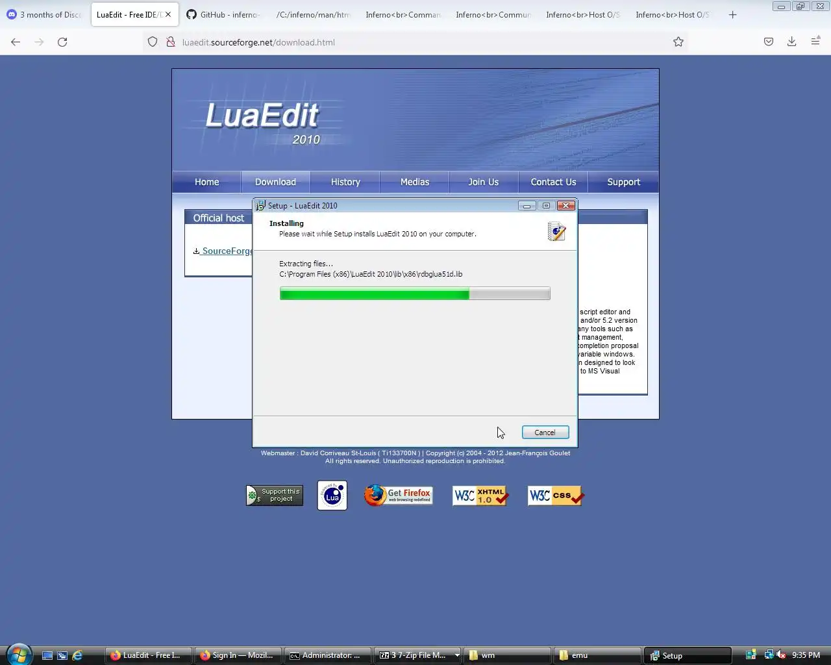Open the browser downloads panel
The height and width of the screenshot is (665, 831).
(792, 42)
